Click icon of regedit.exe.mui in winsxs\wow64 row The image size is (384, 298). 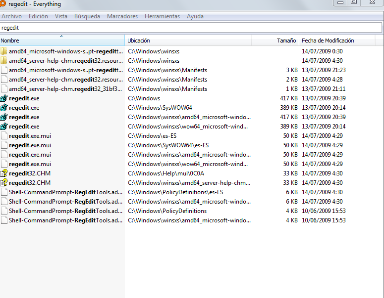point(4,164)
